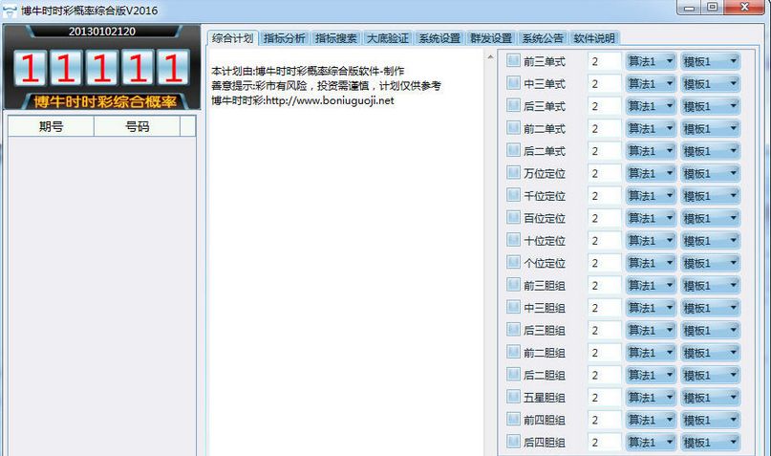Image resolution: width=771 pixels, height=456 pixels.
Task: Open the 模板1 dropdown for 前三单式
Action: 711,61
